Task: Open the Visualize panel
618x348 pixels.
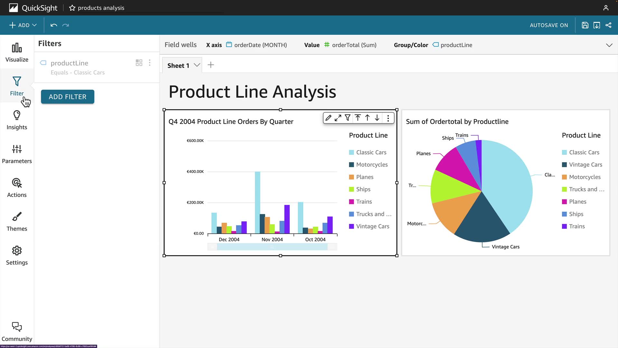Action: pyautogui.click(x=17, y=53)
